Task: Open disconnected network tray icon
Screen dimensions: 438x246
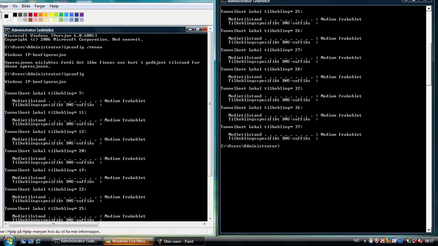Action: tap(415, 241)
